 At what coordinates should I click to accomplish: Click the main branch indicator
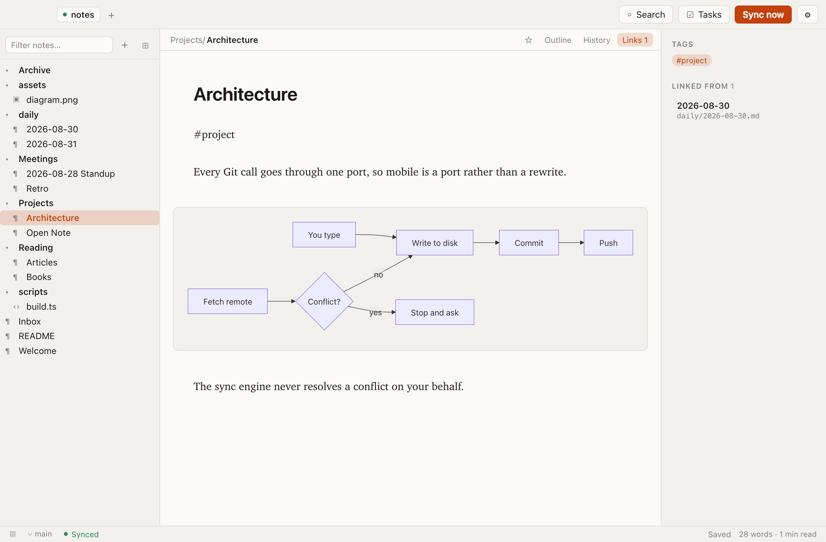pyautogui.click(x=40, y=534)
